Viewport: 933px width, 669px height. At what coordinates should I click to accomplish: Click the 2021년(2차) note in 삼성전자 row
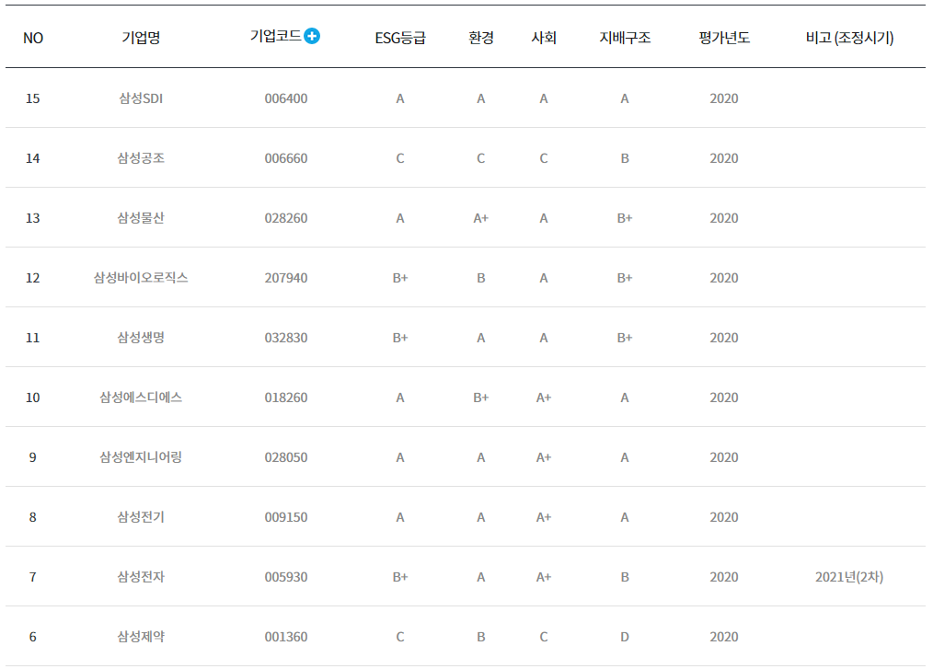(849, 577)
